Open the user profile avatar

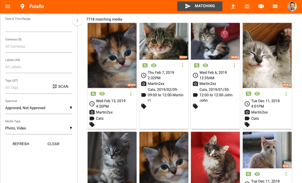coord(292,6)
